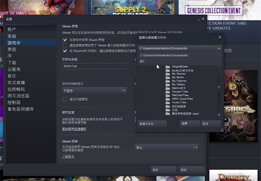Select the Youku Files folder icon
The width and height of the screenshot is (261, 181).
167,103
